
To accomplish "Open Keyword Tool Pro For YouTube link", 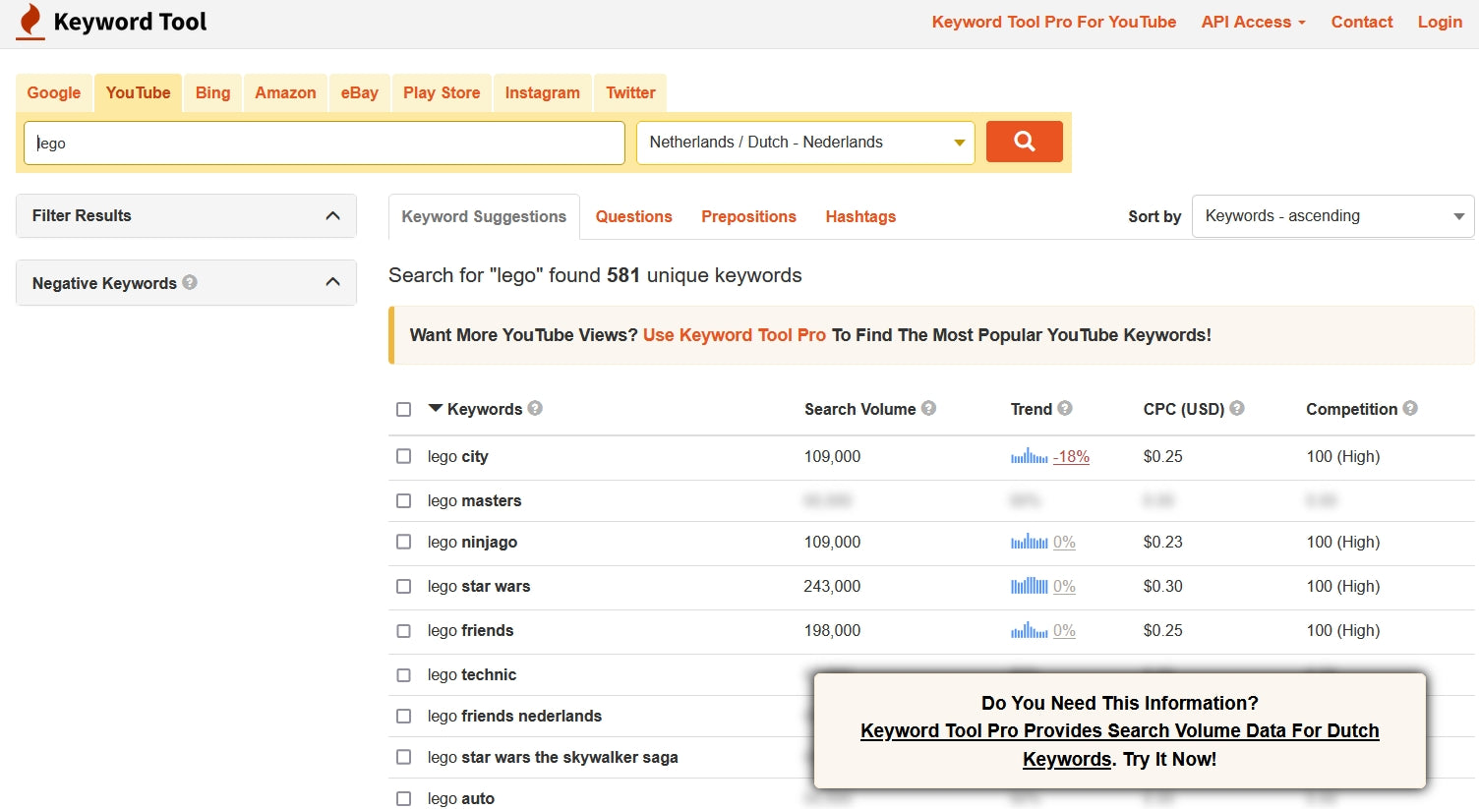I will [1054, 22].
